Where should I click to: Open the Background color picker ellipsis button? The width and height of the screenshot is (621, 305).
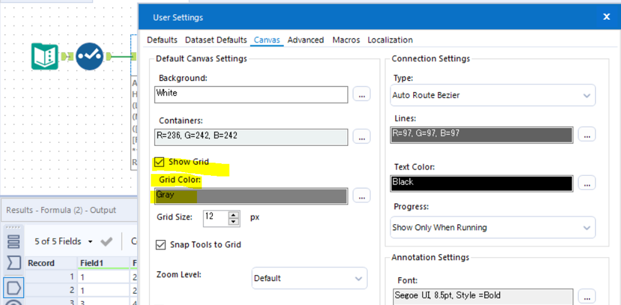[362, 94]
